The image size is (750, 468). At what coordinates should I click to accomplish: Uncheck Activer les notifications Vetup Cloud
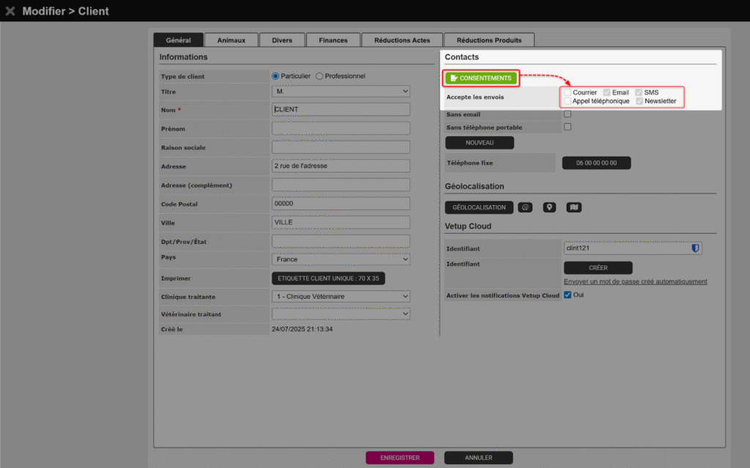tap(568, 295)
